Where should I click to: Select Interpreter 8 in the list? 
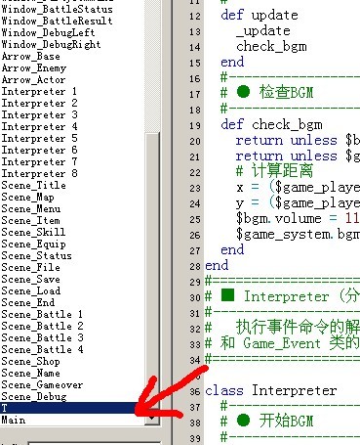coord(39,173)
